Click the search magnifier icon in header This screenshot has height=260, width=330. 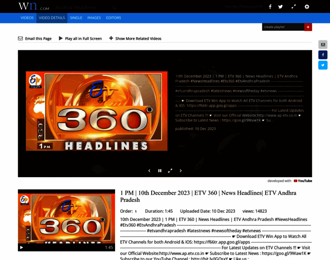(x=114, y=8)
